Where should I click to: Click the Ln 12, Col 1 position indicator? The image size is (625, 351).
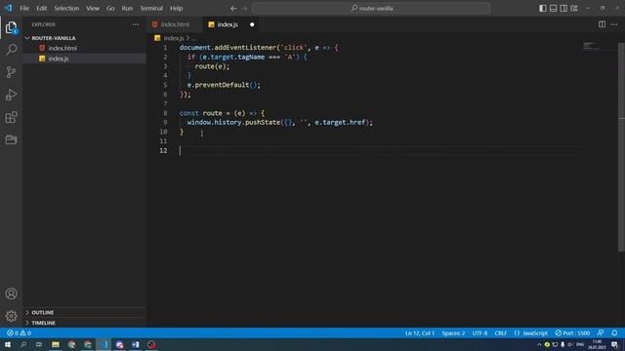click(x=420, y=333)
